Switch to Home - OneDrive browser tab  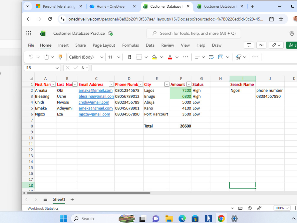tap(110, 7)
